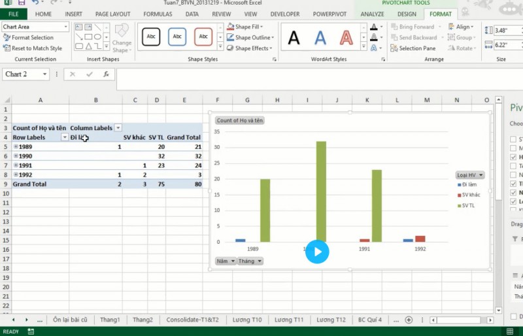
Task: Switch to the DESIGN PivotChart tab
Action: point(407,14)
